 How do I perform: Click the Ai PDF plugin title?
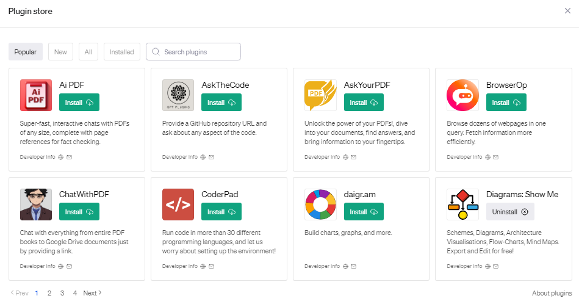pos(71,85)
